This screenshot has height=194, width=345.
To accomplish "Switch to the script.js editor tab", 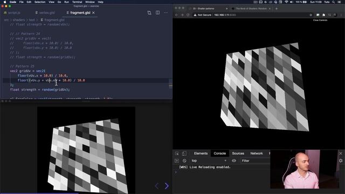I will tap(12, 13).
